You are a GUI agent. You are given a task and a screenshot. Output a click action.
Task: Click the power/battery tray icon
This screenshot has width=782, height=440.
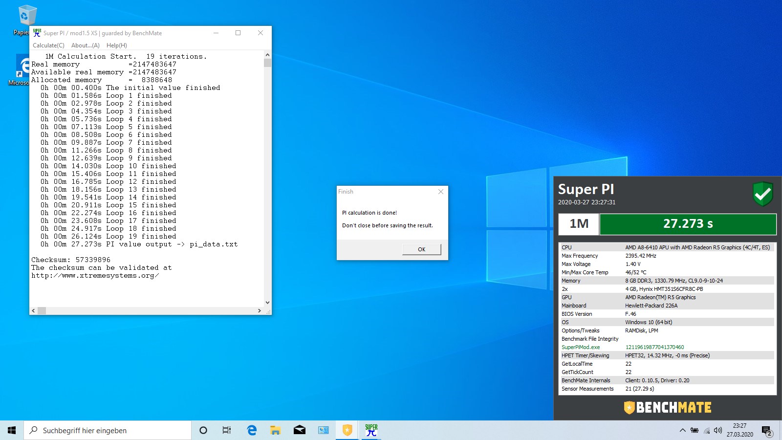(695, 430)
